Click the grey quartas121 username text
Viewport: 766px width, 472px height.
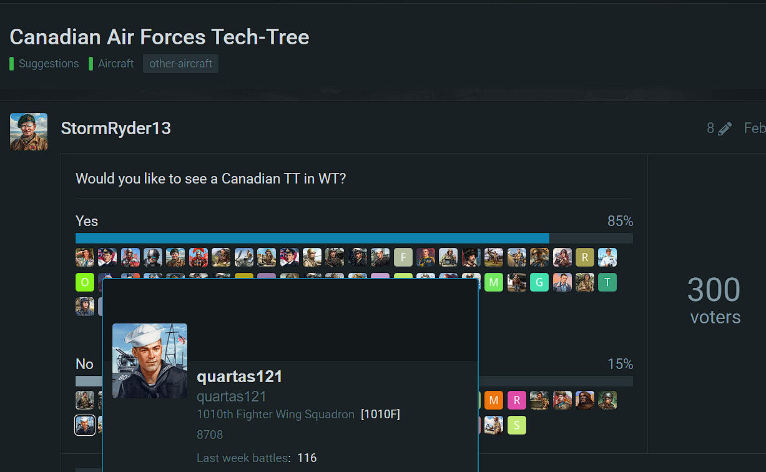point(232,396)
